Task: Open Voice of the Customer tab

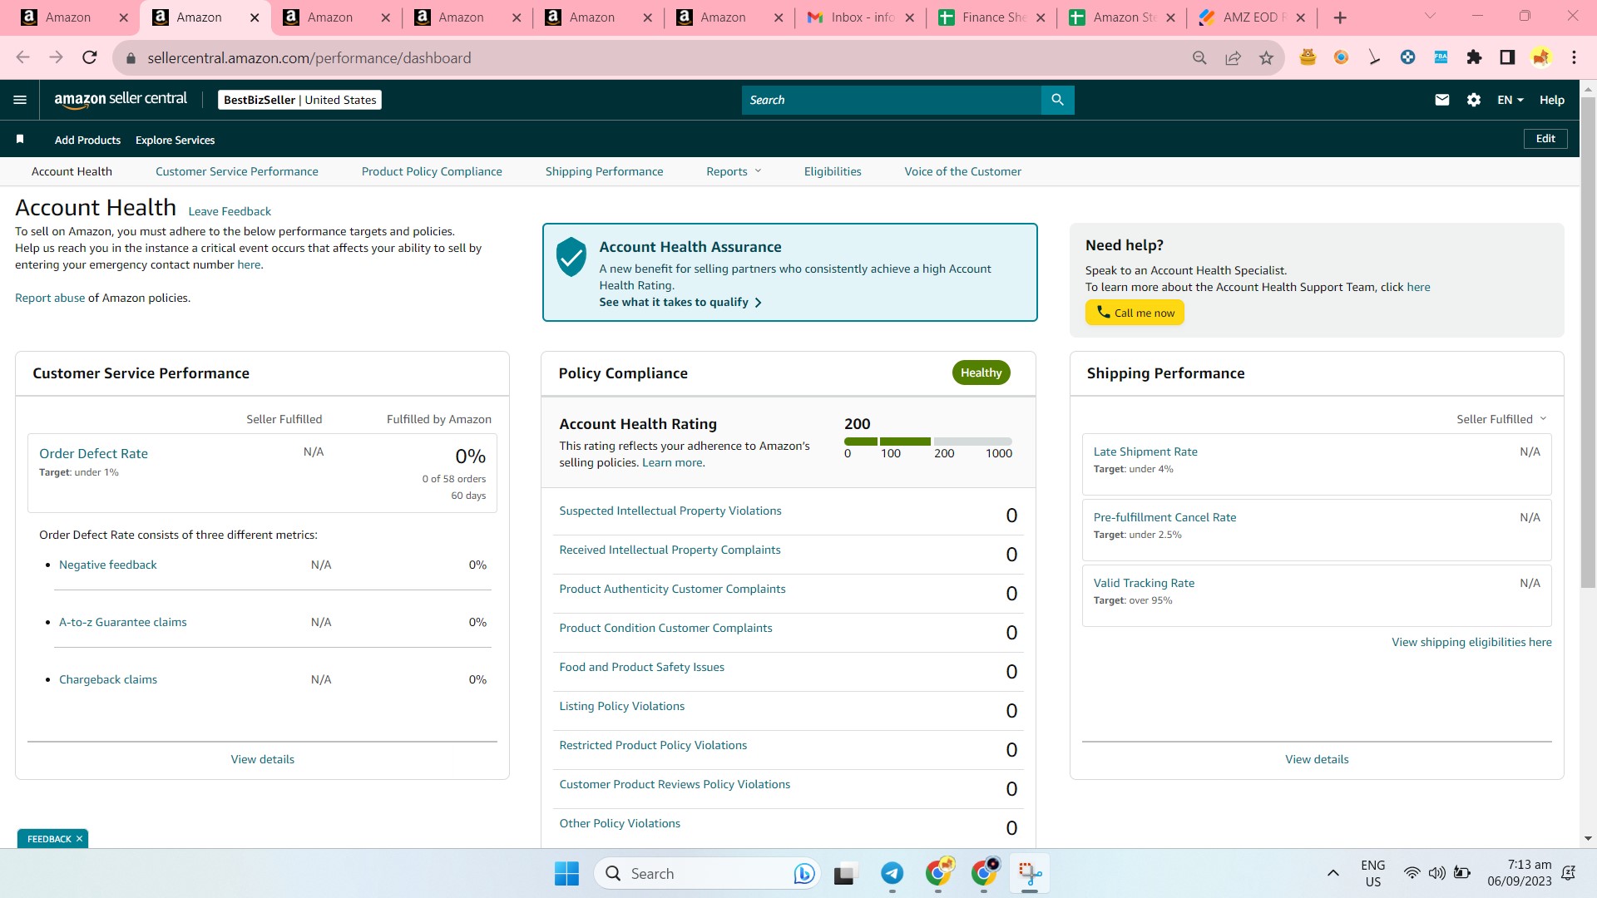Action: (x=963, y=171)
